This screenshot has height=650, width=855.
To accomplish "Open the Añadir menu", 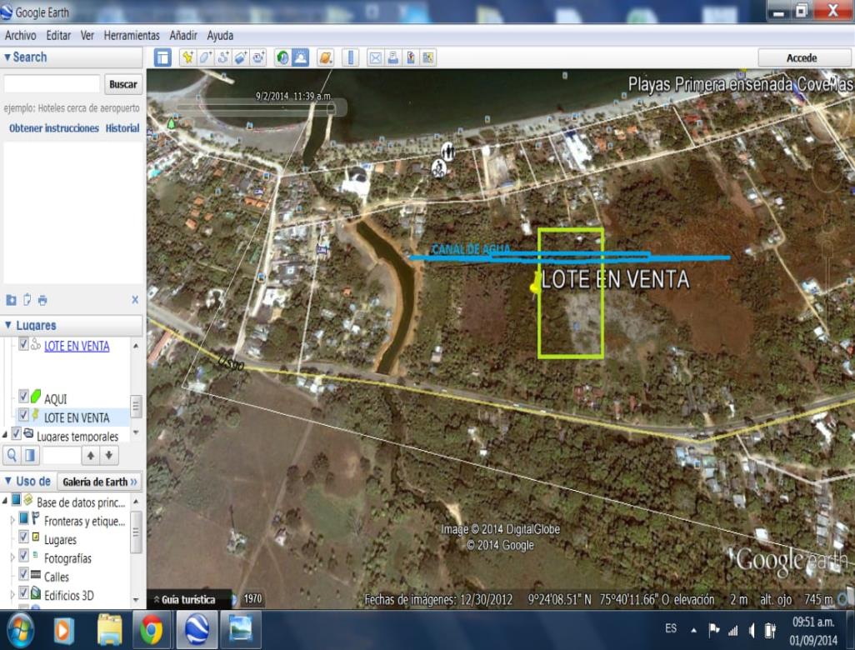I will pyautogui.click(x=182, y=36).
